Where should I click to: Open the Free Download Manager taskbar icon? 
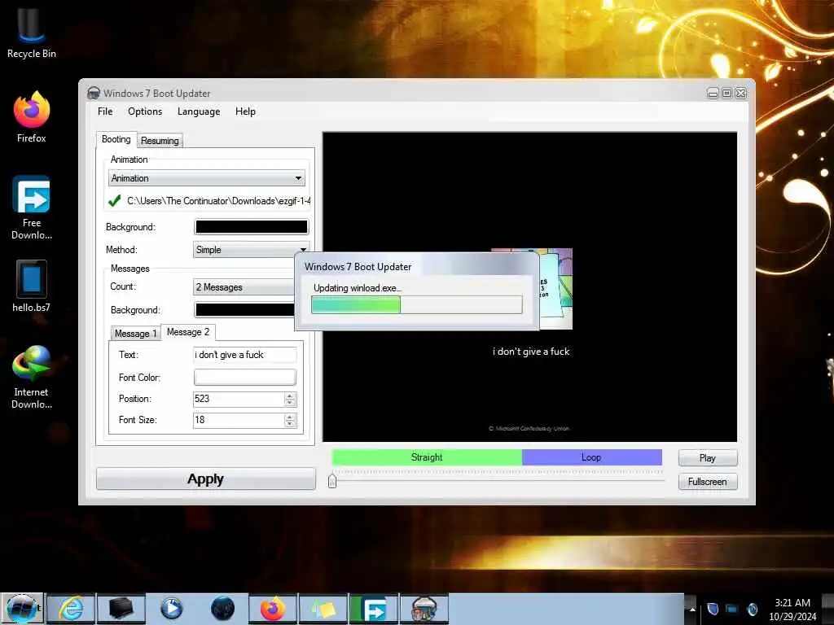pos(374,609)
